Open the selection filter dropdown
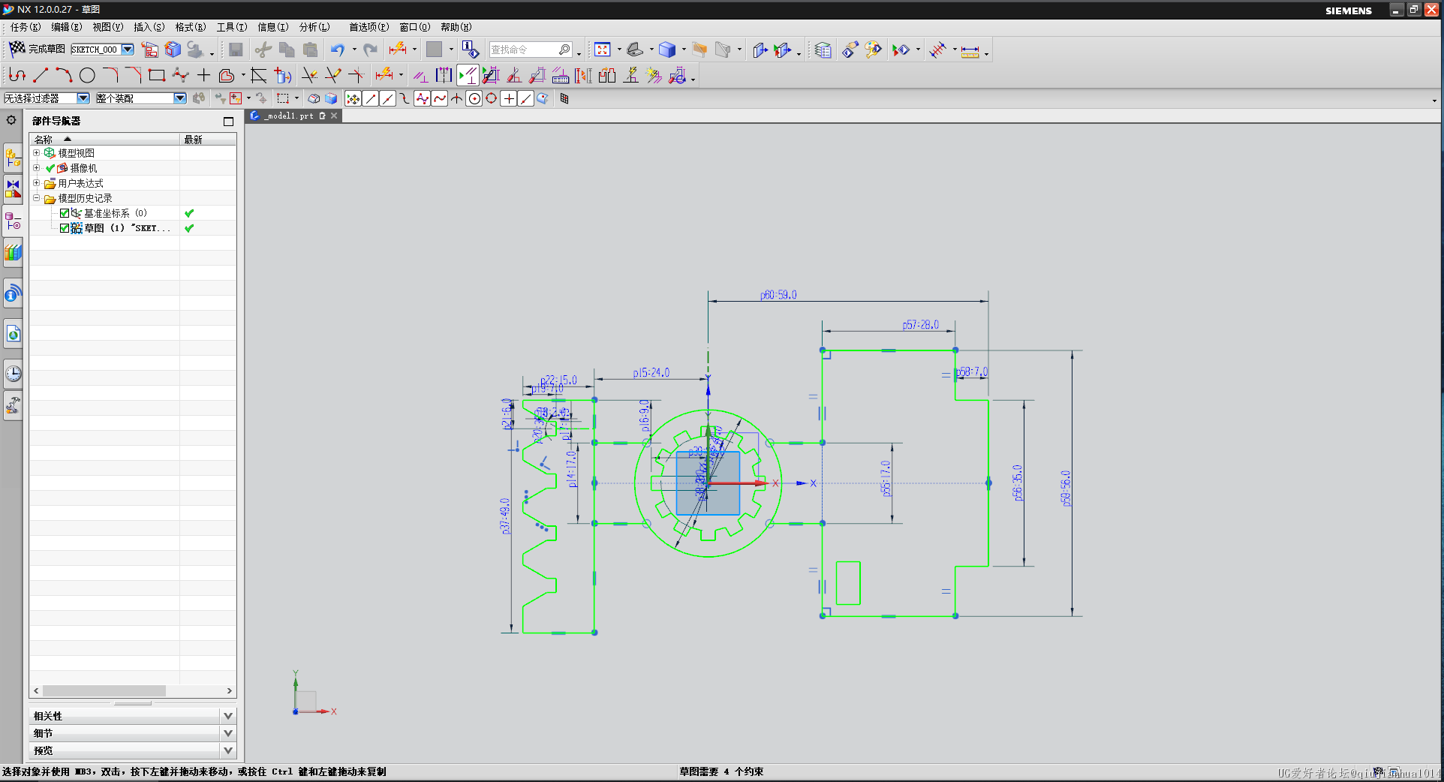Screen dimensions: 1444x782 coord(83,98)
